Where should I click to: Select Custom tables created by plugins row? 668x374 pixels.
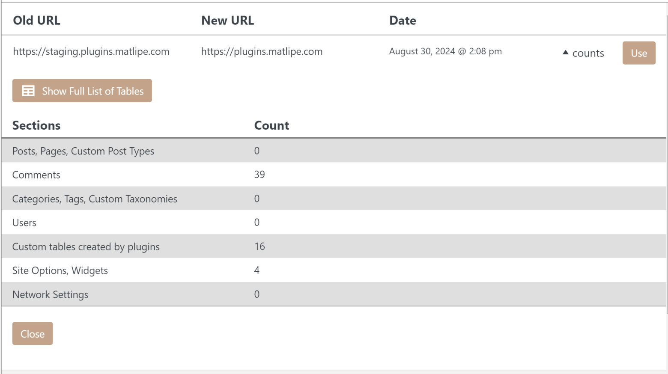pyautogui.click(x=86, y=247)
